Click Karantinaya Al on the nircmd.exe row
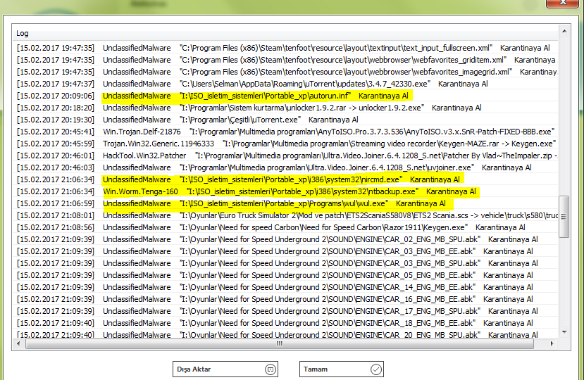The image size is (584, 380). pyautogui.click(x=435, y=179)
